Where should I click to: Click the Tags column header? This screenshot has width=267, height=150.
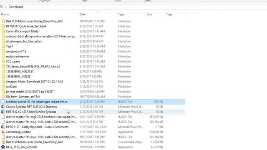click(169, 14)
